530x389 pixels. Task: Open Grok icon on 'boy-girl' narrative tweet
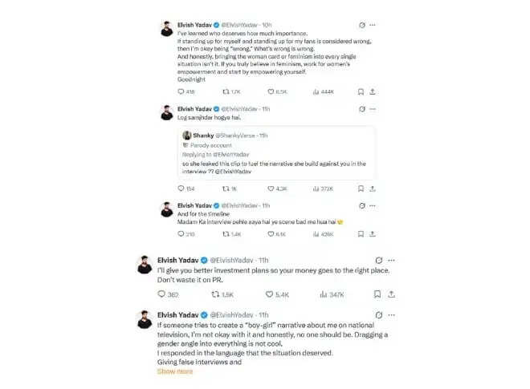coord(379,315)
